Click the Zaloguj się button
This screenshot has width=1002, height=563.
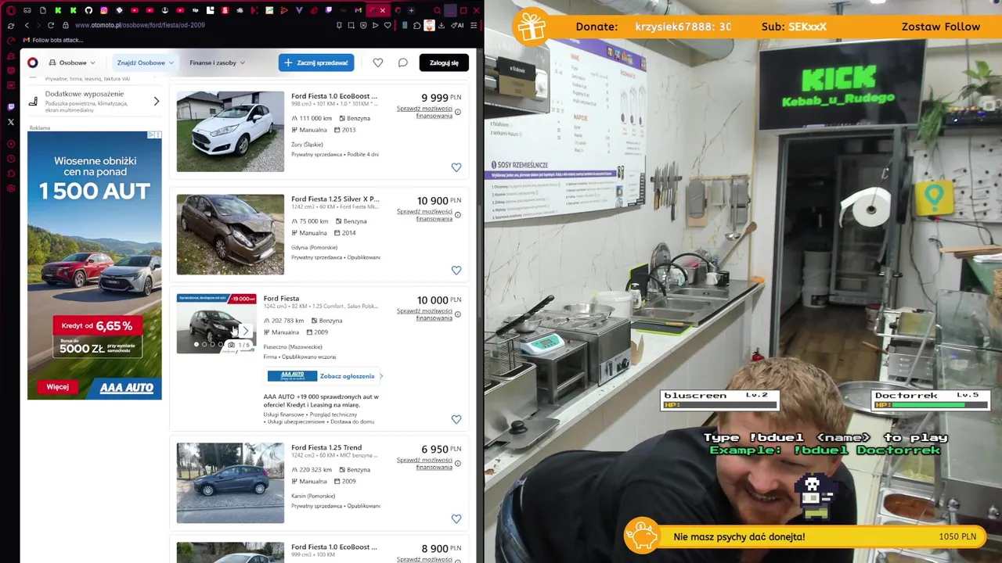click(x=444, y=63)
